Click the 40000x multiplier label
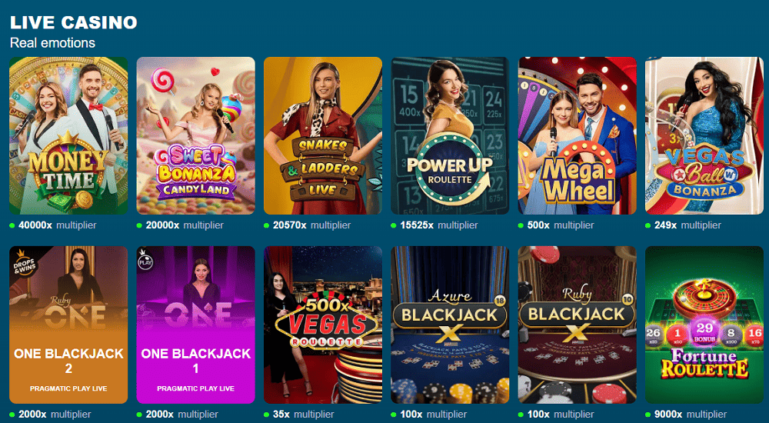Viewport: 769px width, 423px height. (x=58, y=225)
